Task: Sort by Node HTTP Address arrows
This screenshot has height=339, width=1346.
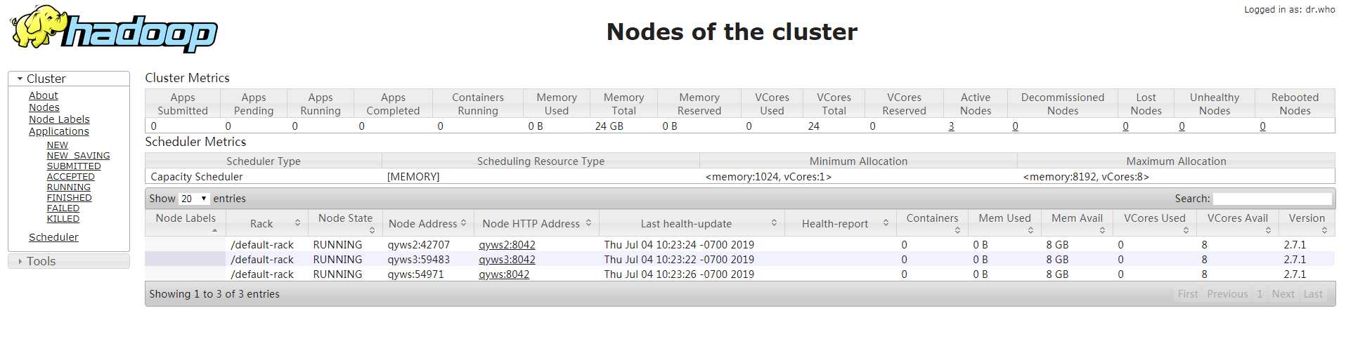Action: [588, 223]
